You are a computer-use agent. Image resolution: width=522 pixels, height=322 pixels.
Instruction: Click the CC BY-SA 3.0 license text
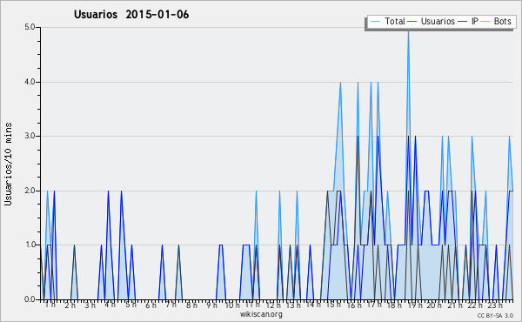pyautogui.click(x=495, y=315)
